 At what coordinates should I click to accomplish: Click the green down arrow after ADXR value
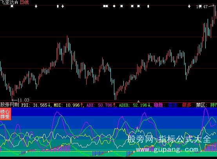(149, 105)
